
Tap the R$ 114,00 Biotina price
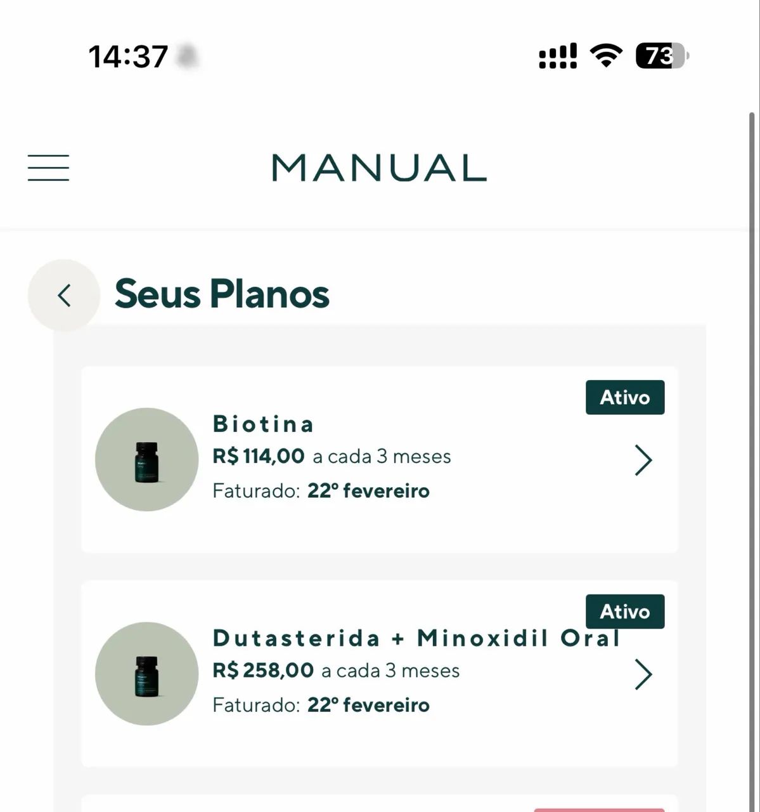[x=259, y=456]
